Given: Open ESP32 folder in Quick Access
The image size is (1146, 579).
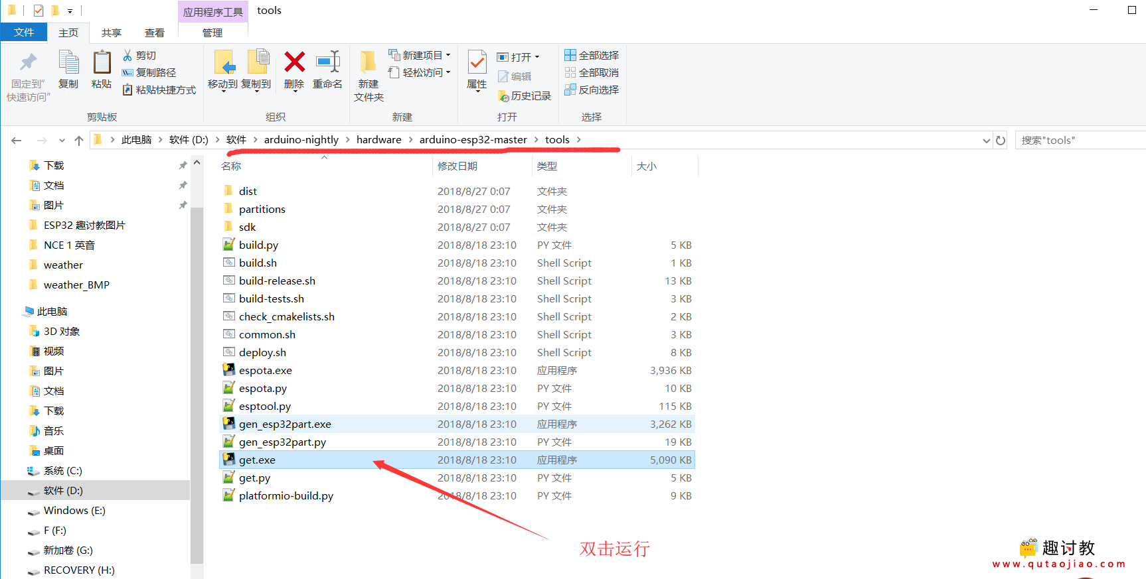Looking at the screenshot, I should click(x=84, y=225).
